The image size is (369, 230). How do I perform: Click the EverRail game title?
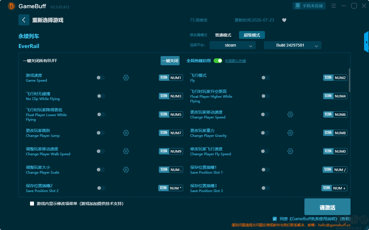[29, 46]
